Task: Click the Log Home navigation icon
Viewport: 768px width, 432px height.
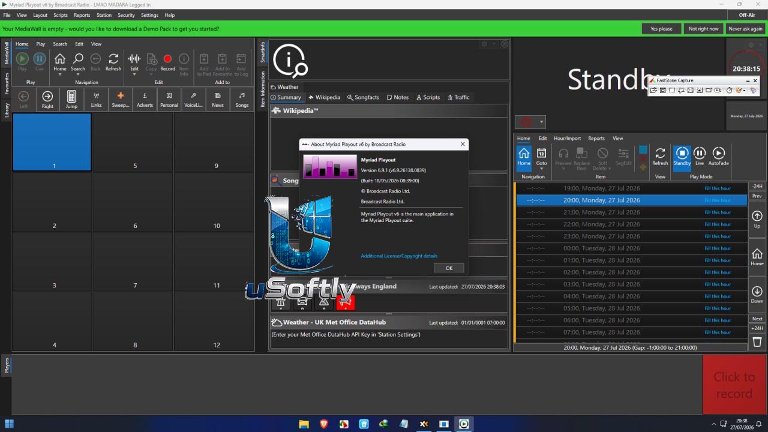Action: 524,157
